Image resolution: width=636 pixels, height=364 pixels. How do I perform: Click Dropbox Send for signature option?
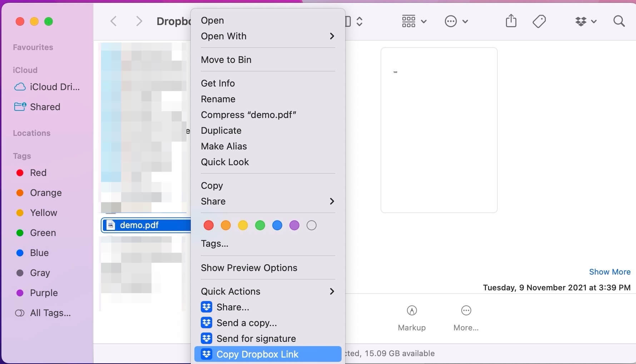tap(256, 339)
